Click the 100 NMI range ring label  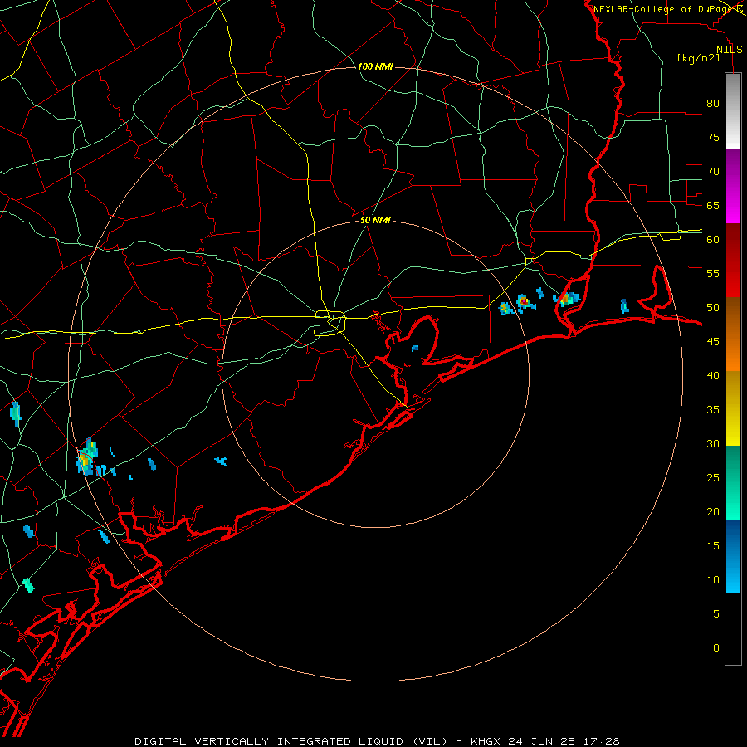pos(375,66)
